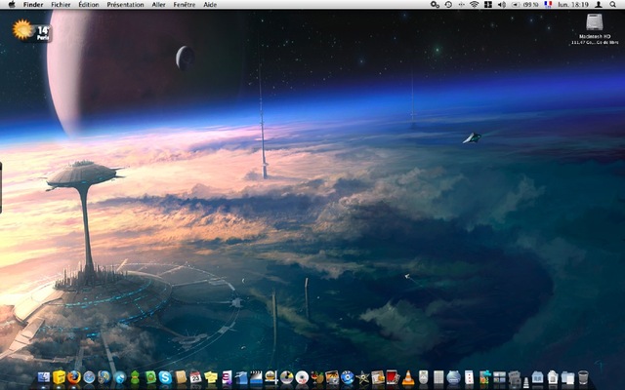Open the Apple menu
625x390 pixels.
12,4
